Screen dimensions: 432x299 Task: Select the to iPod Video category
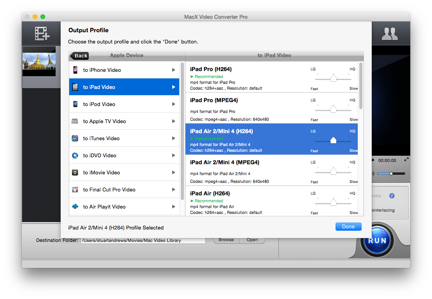(x=124, y=104)
